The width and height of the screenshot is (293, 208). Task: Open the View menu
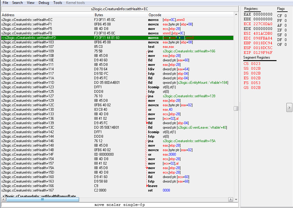(x=31, y=3)
